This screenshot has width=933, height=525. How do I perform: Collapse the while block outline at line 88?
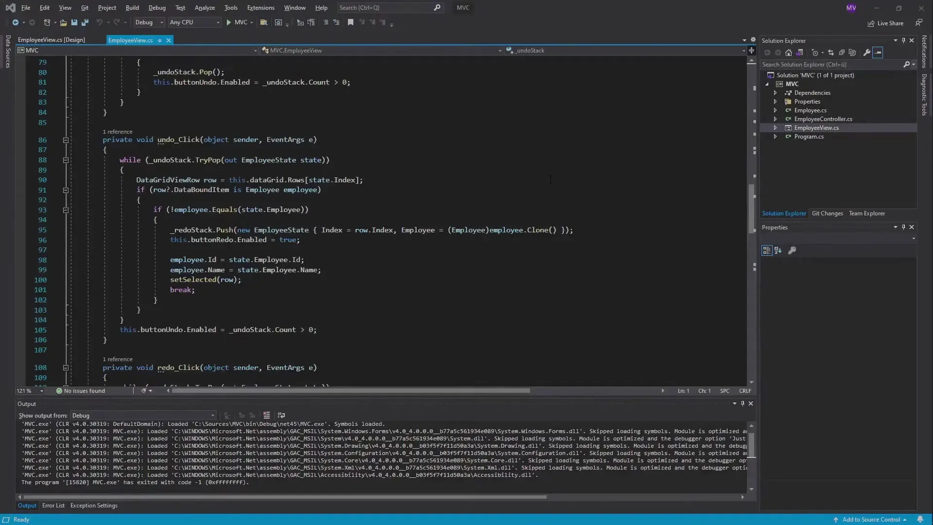tap(66, 160)
